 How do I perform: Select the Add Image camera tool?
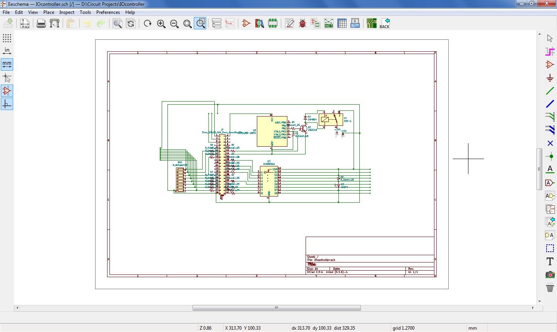point(550,274)
